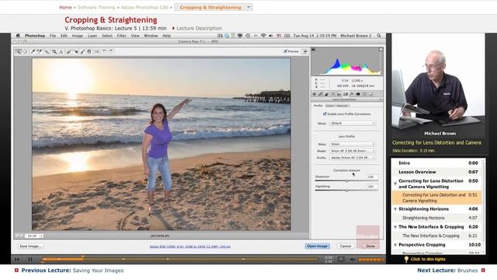Select the Adjustment Brush tool
Image resolution: width=497 pixels, height=280 pixels.
(82, 51)
